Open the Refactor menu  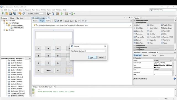[28, 10]
